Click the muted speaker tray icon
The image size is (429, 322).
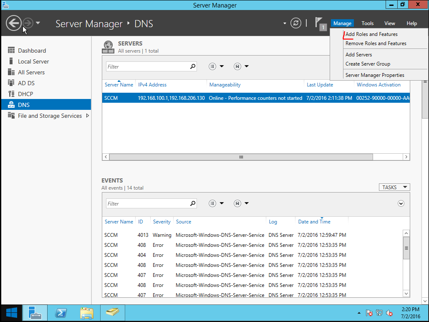tap(389, 313)
